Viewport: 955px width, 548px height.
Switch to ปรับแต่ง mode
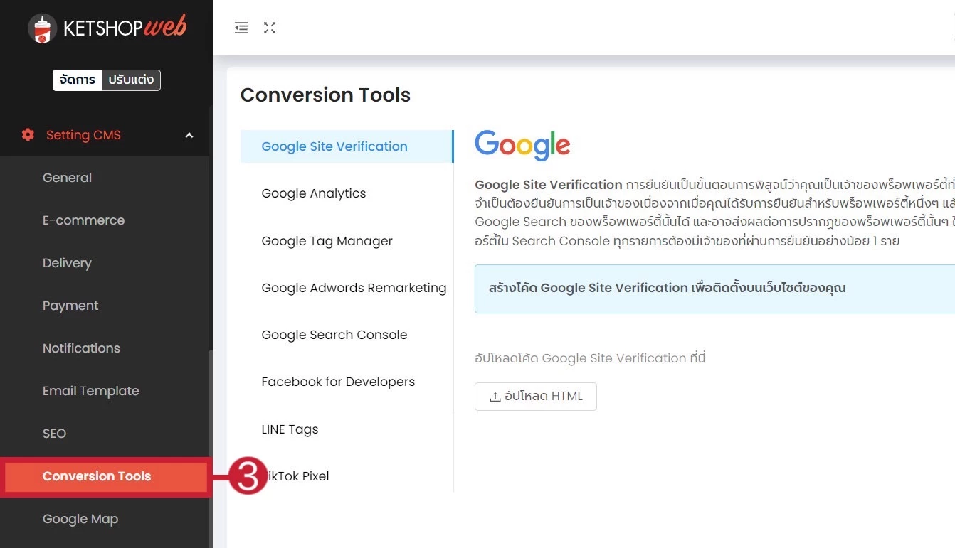tap(131, 80)
